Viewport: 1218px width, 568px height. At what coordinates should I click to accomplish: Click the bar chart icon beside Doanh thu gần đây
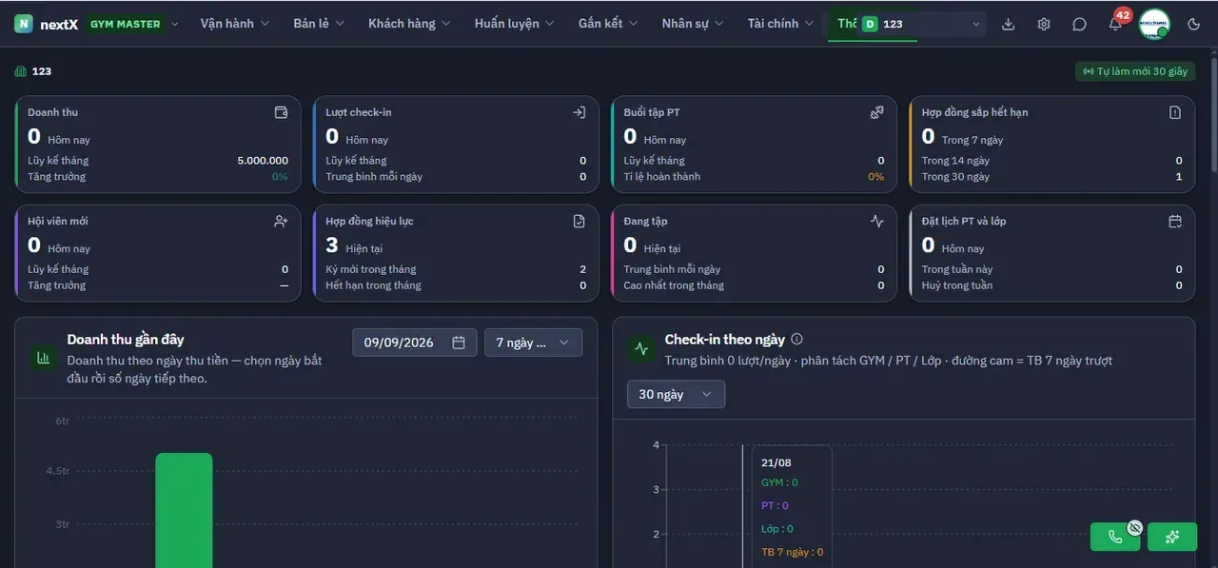[43, 358]
